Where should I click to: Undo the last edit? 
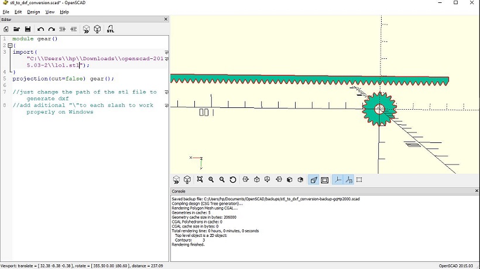point(40,29)
